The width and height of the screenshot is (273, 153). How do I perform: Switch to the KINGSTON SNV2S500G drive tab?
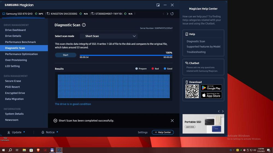64,14
